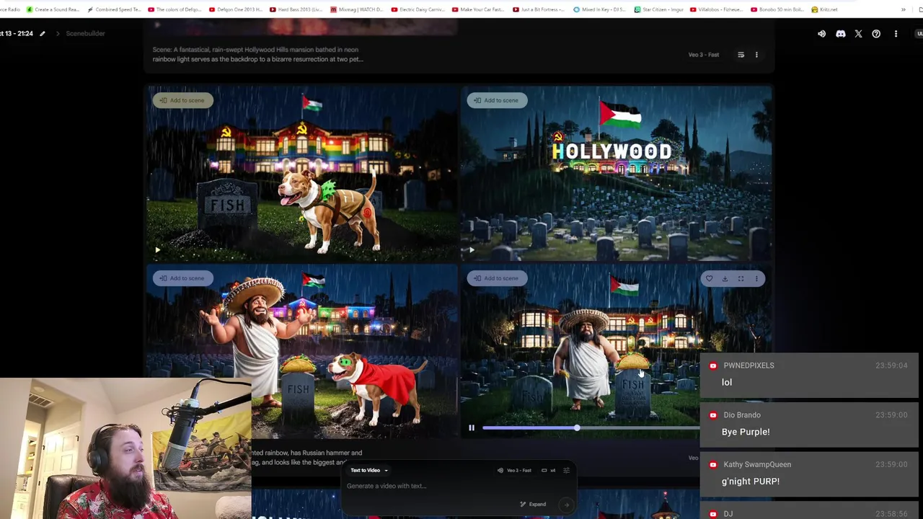
Task: Open the Make Your Car Fast bookmark
Action: pos(479,9)
